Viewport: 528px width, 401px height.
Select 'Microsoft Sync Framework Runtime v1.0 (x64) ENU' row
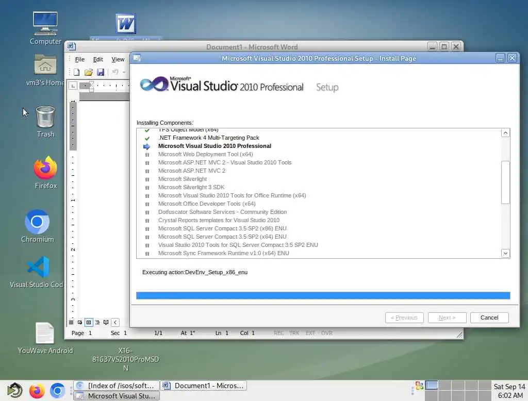coord(319,253)
